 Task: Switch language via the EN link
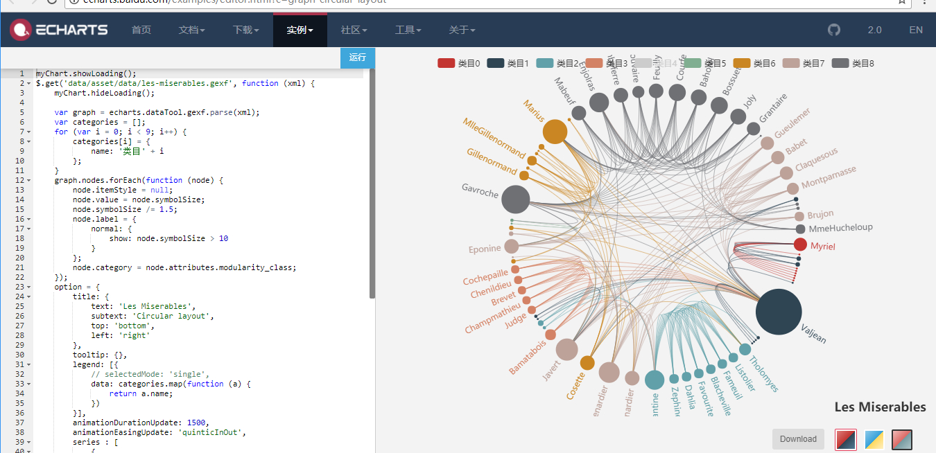coord(916,30)
